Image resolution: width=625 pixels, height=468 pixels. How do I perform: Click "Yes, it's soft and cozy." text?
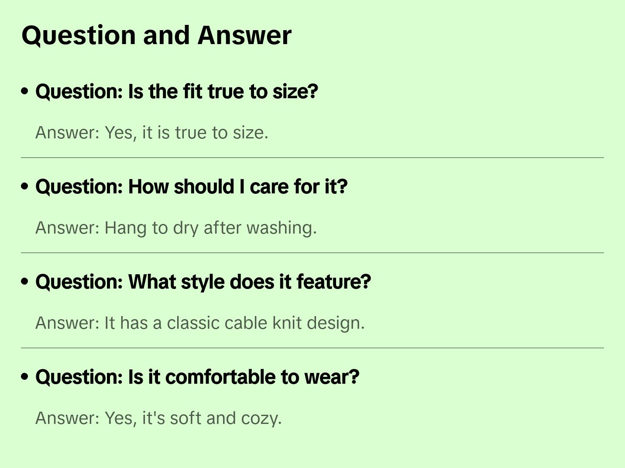[193, 418]
